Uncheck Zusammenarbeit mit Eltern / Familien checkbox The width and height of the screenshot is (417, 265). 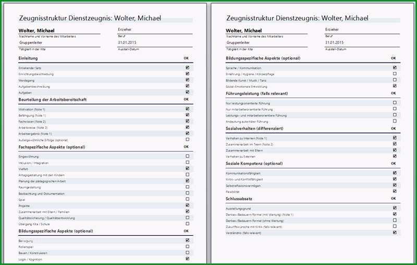click(188, 211)
